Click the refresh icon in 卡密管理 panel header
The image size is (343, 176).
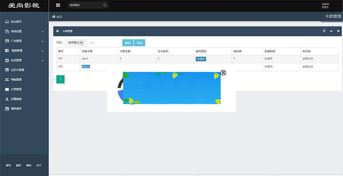pyautogui.click(x=324, y=31)
